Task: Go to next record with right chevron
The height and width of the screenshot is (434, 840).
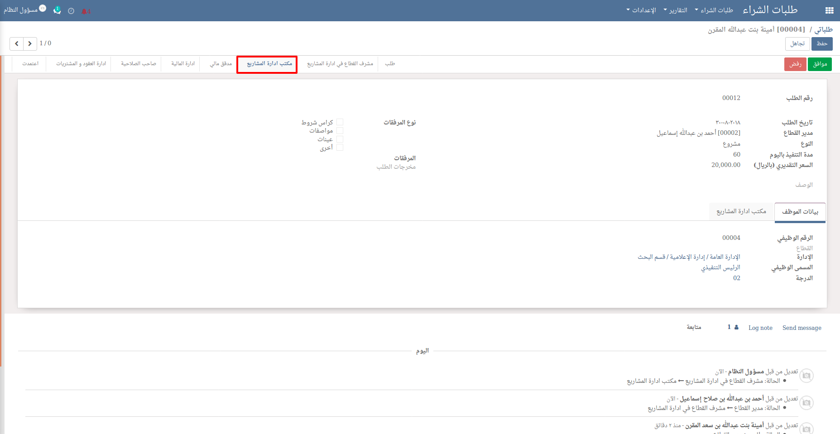Action: pos(30,43)
